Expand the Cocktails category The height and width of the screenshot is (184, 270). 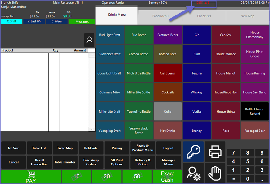click(168, 92)
